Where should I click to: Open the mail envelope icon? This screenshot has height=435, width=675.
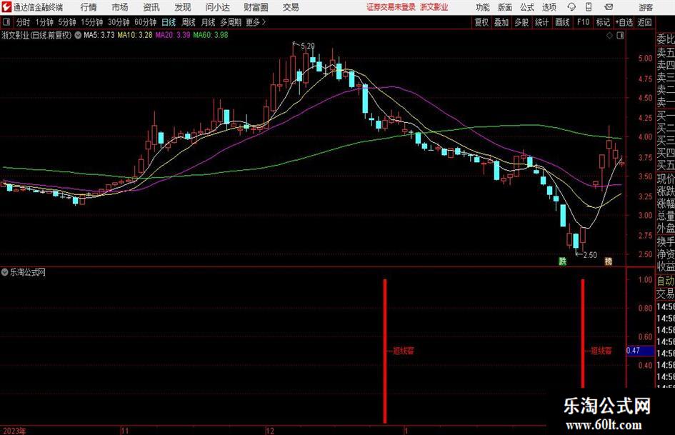pyautogui.click(x=609, y=7)
